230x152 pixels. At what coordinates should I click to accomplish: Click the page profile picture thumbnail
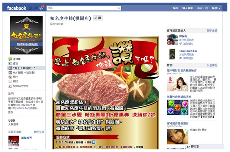[26, 35]
